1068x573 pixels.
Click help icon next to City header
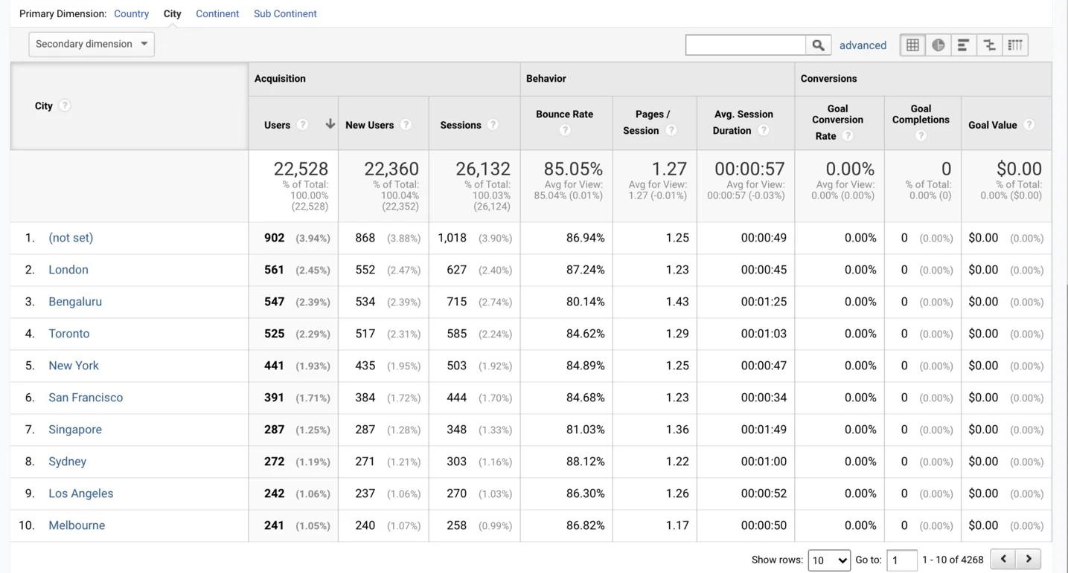pos(65,106)
